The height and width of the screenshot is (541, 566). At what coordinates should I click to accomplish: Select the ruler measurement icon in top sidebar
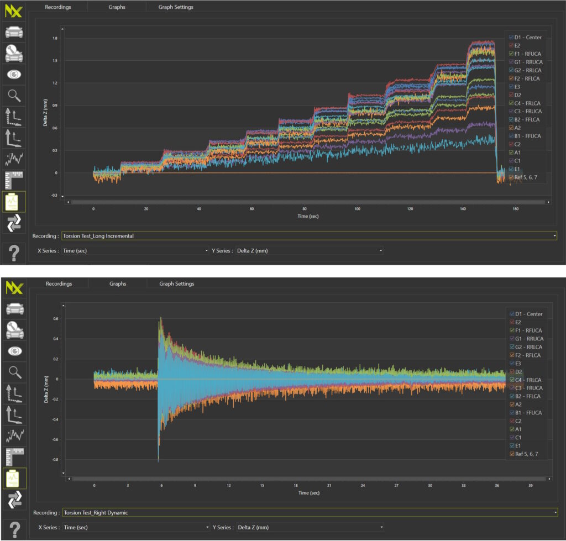(x=14, y=181)
